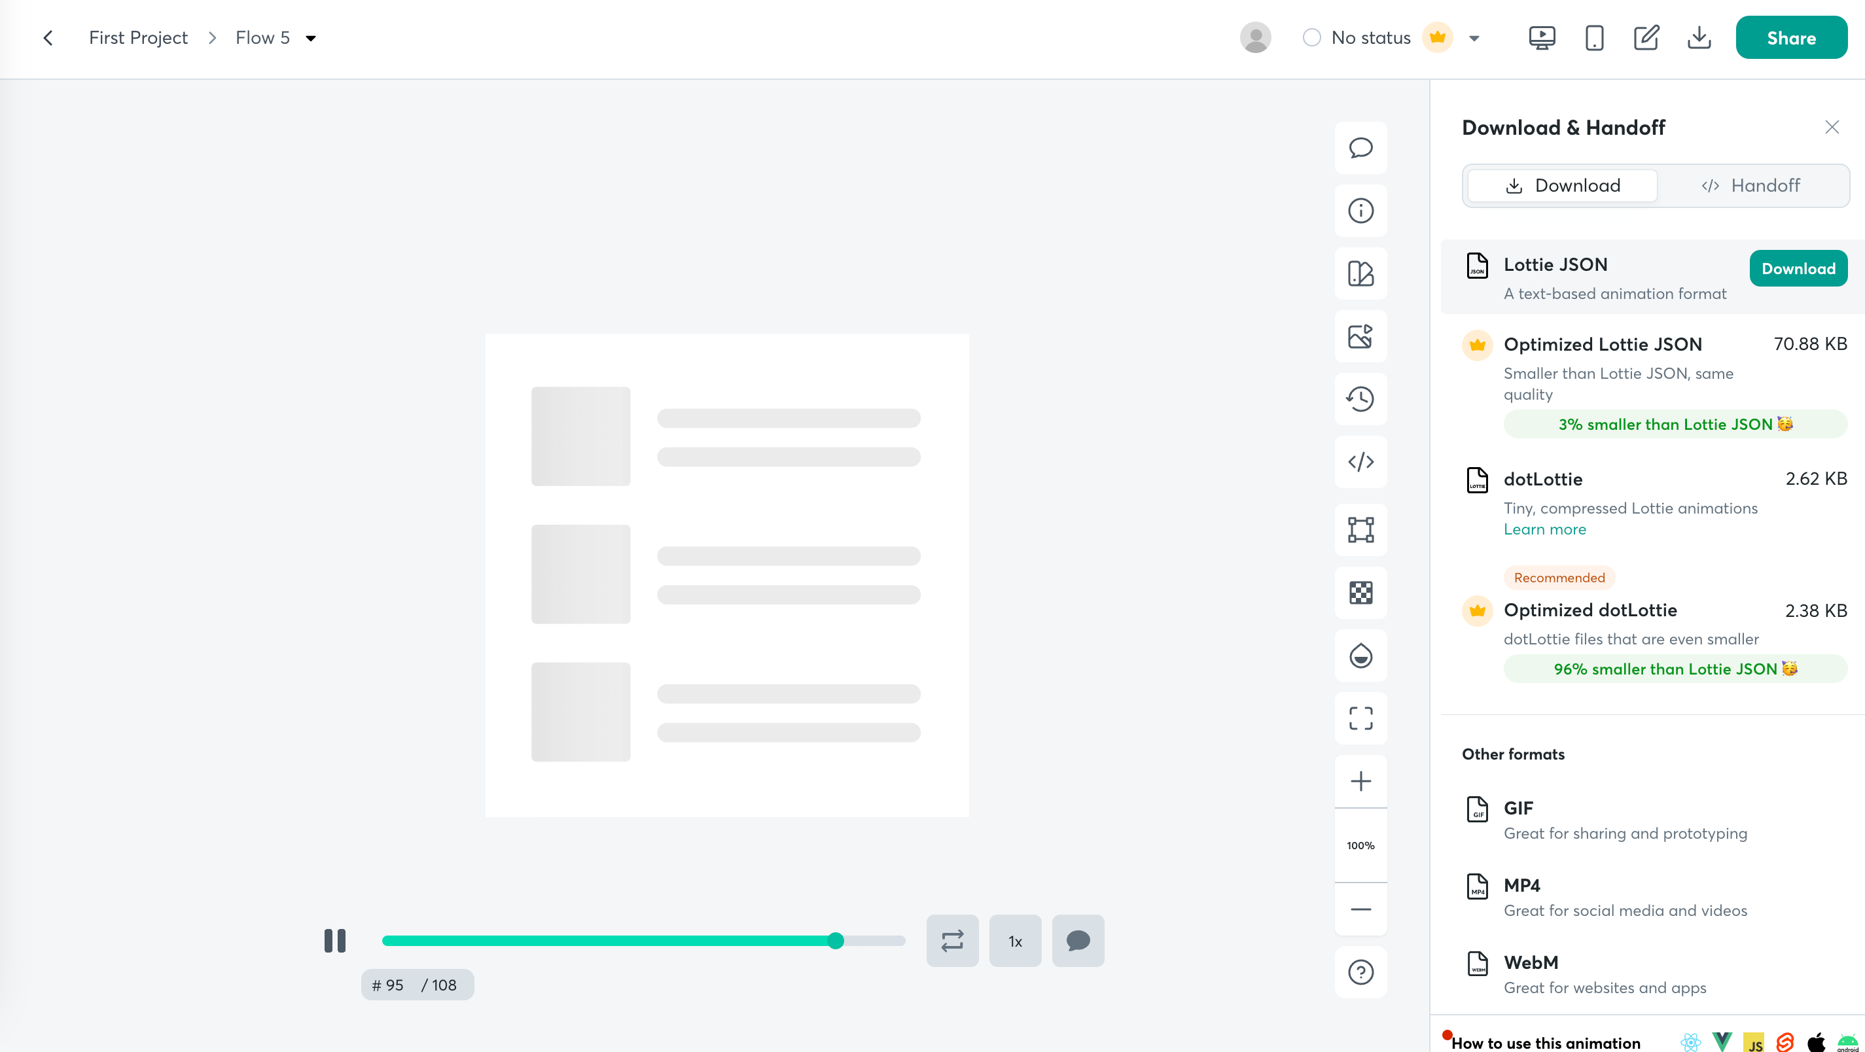1865x1052 pixels.
Task: Open the background color droplet icon
Action: 1360,656
